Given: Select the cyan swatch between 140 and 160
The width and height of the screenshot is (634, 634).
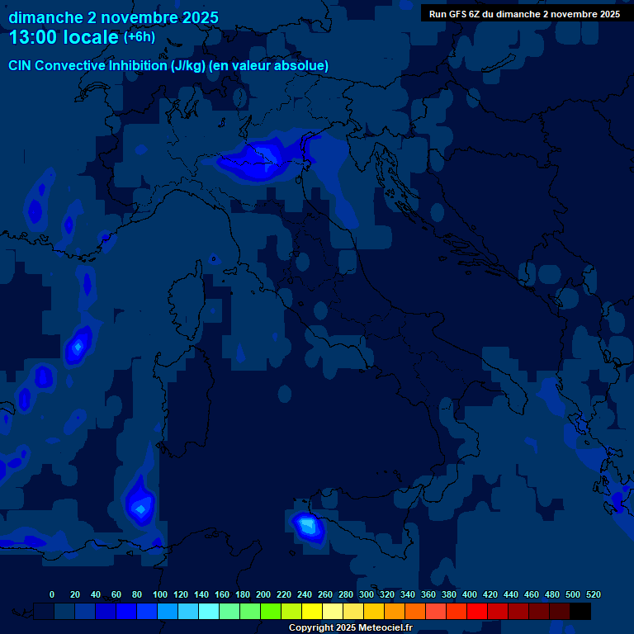Looking at the screenshot, I should tap(208, 611).
